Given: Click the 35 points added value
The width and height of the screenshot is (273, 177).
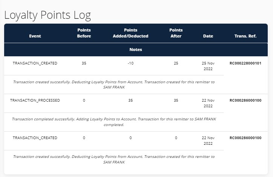Looking at the screenshot, I should tap(130, 100).
